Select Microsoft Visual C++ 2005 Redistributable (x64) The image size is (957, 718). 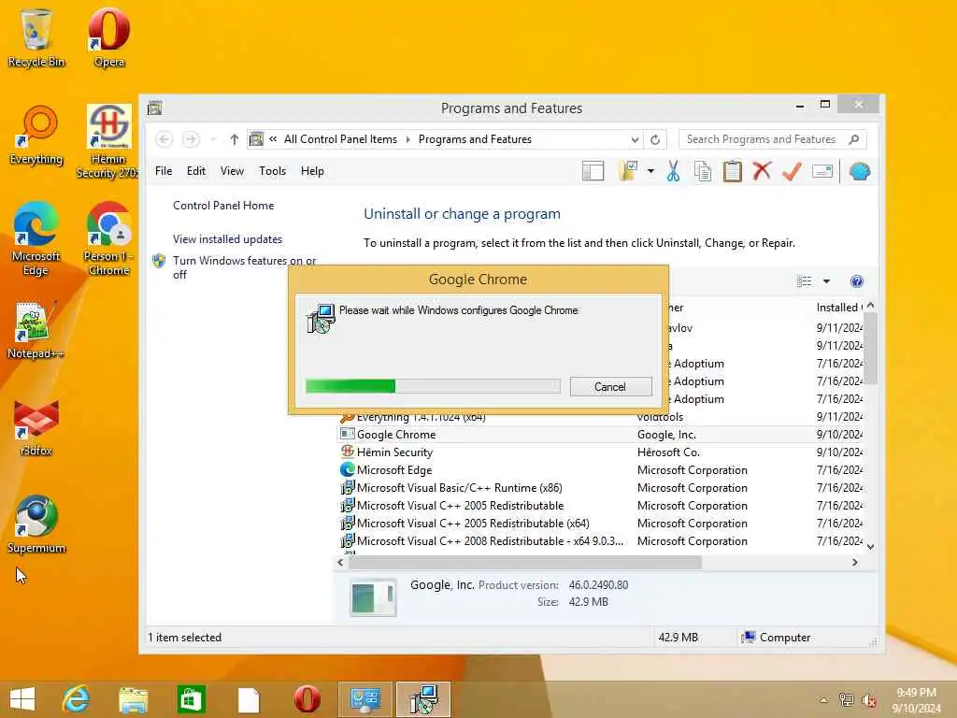pyautogui.click(x=601, y=524)
